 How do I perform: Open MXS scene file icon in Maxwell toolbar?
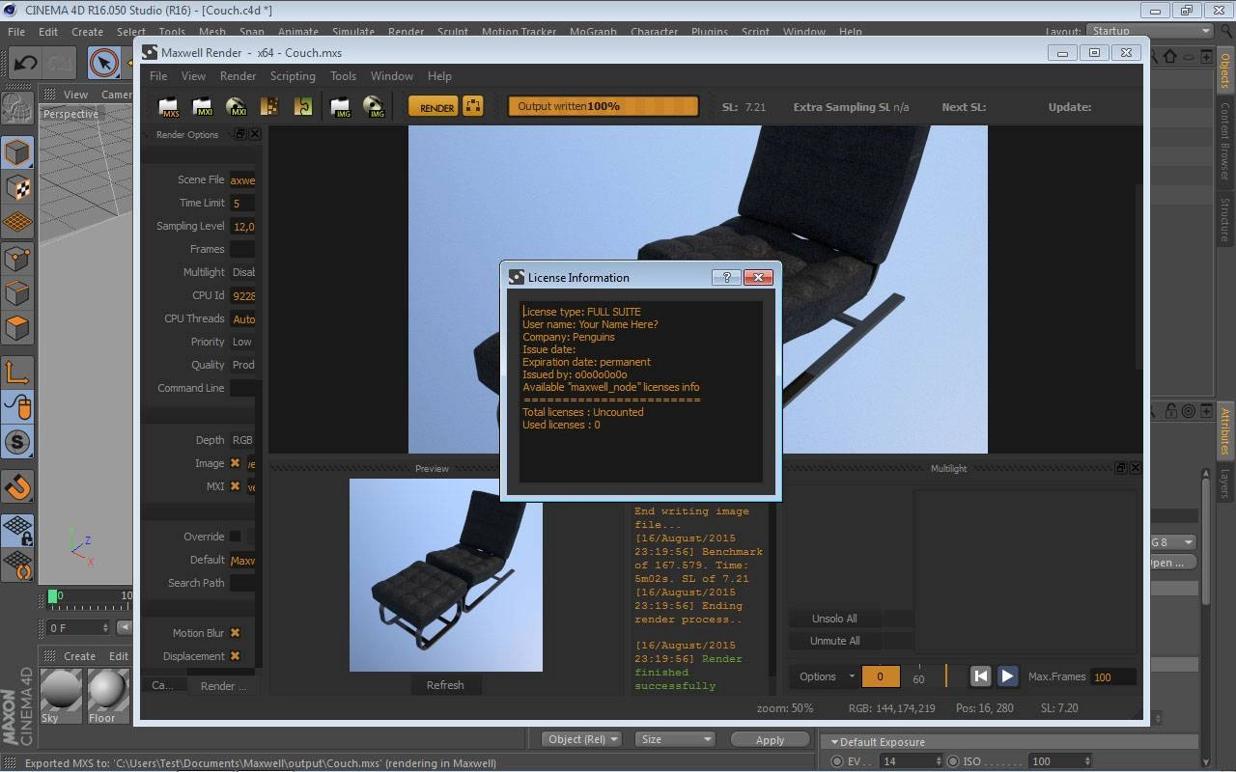169,107
